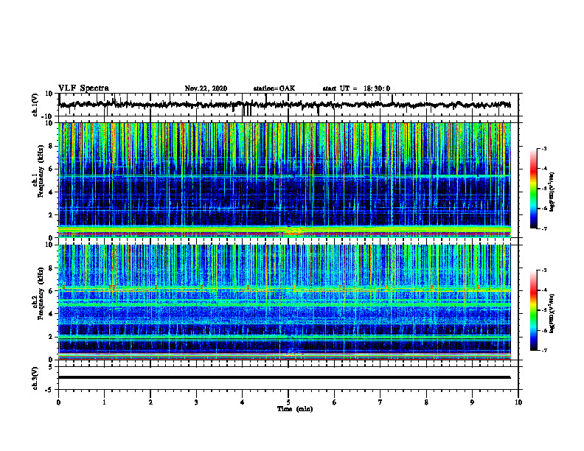Click the flat ch.3 voltage trace

point(285,377)
